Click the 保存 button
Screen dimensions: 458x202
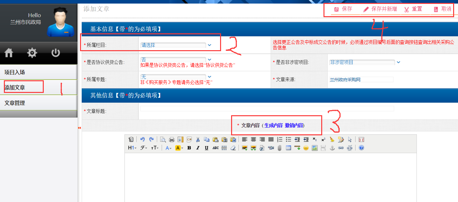point(343,9)
